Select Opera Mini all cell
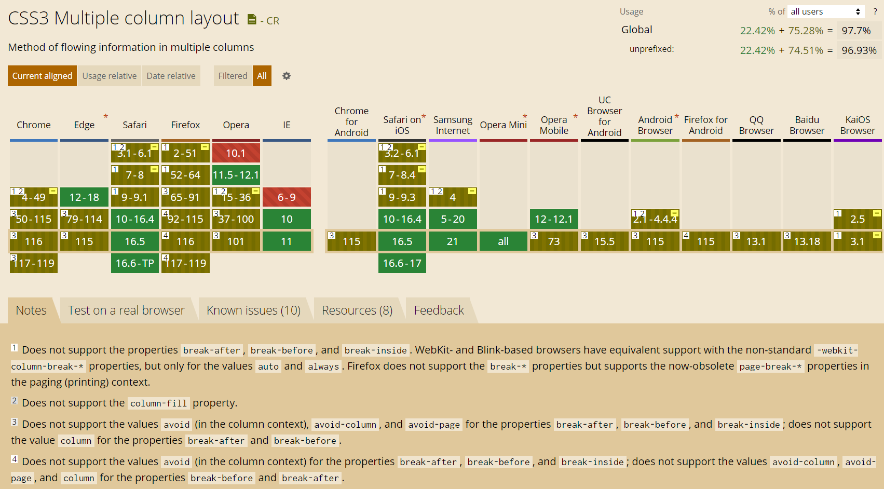This screenshot has height=489, width=884. 504,241
